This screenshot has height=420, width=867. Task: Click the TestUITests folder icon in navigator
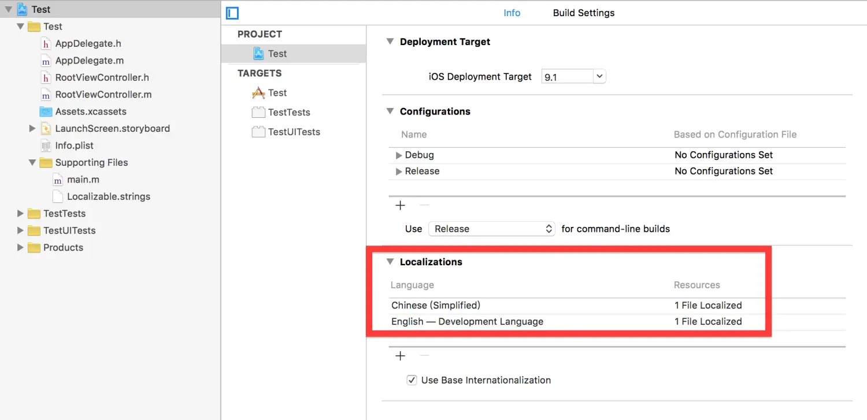click(34, 231)
